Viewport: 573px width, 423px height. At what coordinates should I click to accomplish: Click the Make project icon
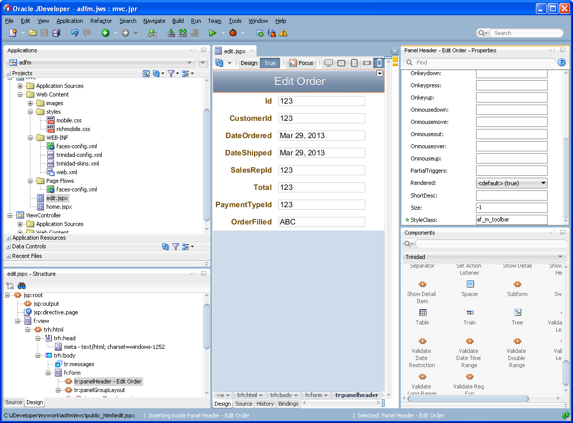point(171,33)
